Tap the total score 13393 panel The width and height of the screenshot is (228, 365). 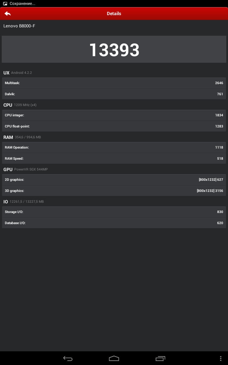coord(114,50)
